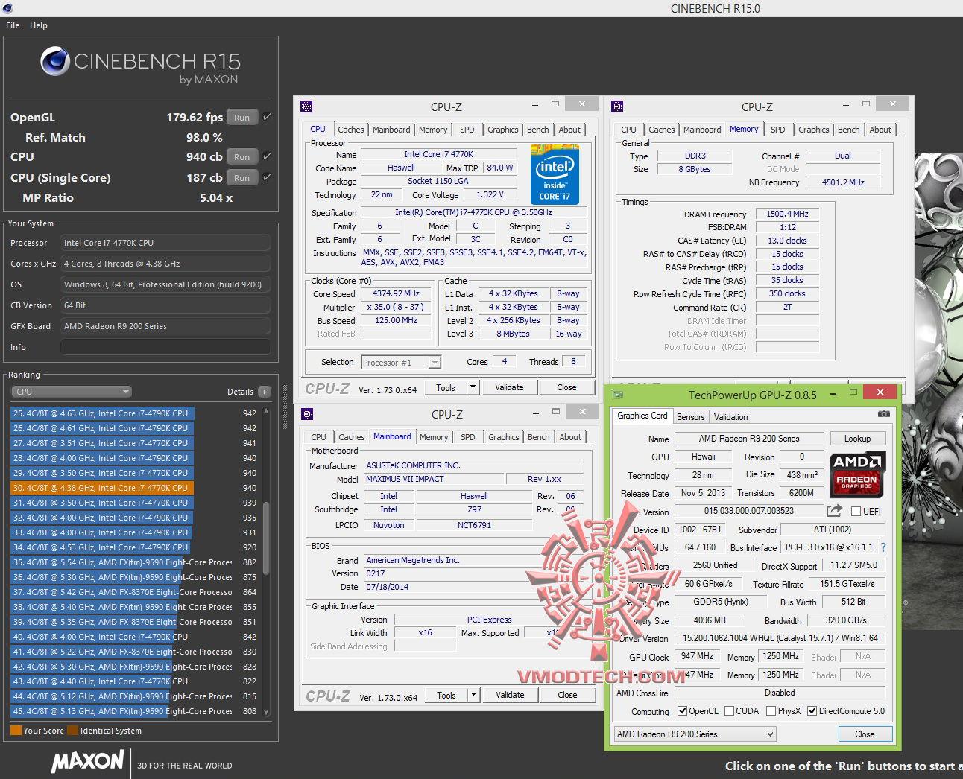Viewport: 963px width, 779px height.
Task: Toggle the OpenGL test checkmark in Cinebench
Action: click(x=267, y=117)
